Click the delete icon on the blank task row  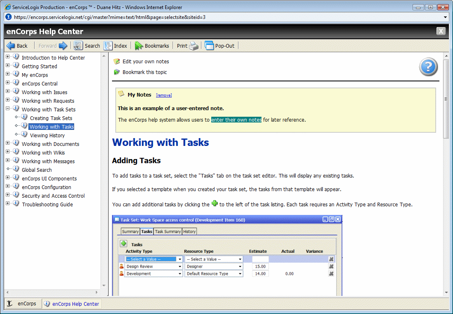[x=332, y=259]
